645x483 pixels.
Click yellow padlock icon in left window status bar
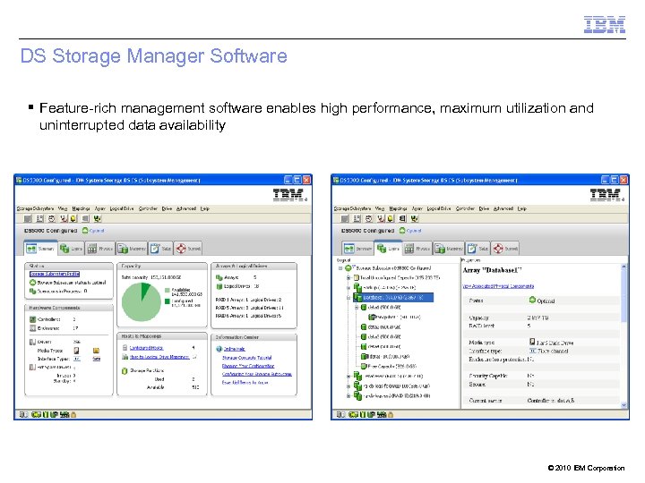point(73,415)
